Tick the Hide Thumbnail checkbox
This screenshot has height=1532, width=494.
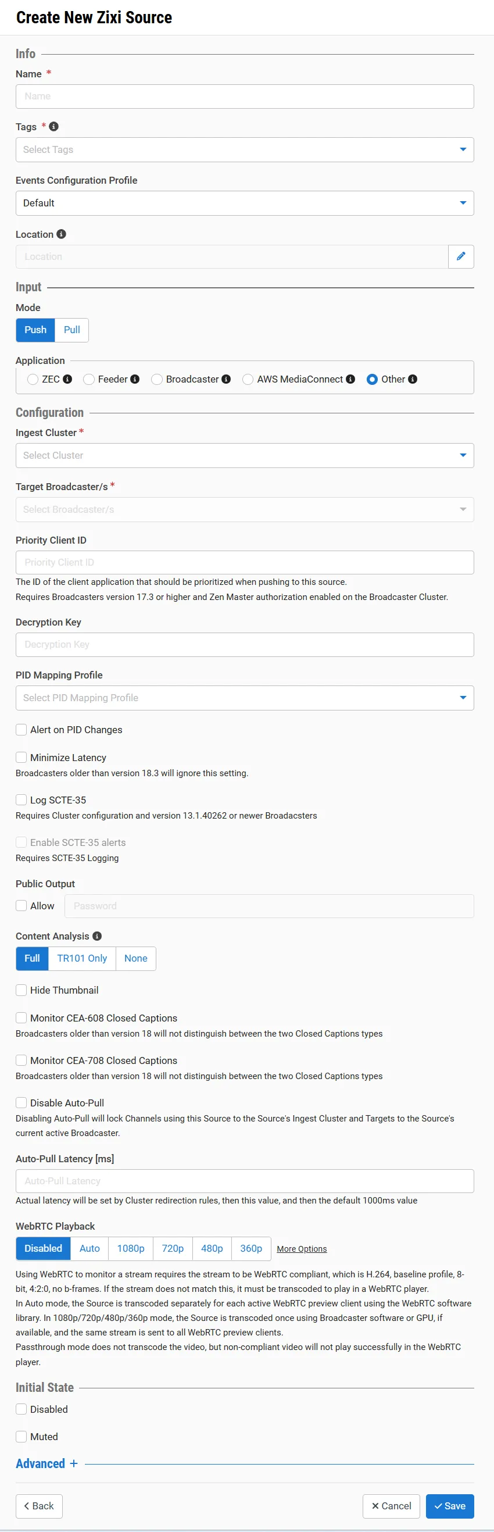[x=22, y=990]
